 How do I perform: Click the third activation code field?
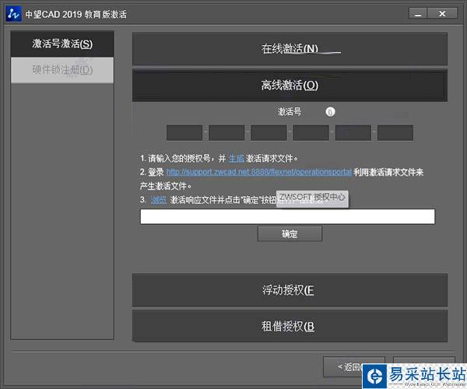(269, 133)
